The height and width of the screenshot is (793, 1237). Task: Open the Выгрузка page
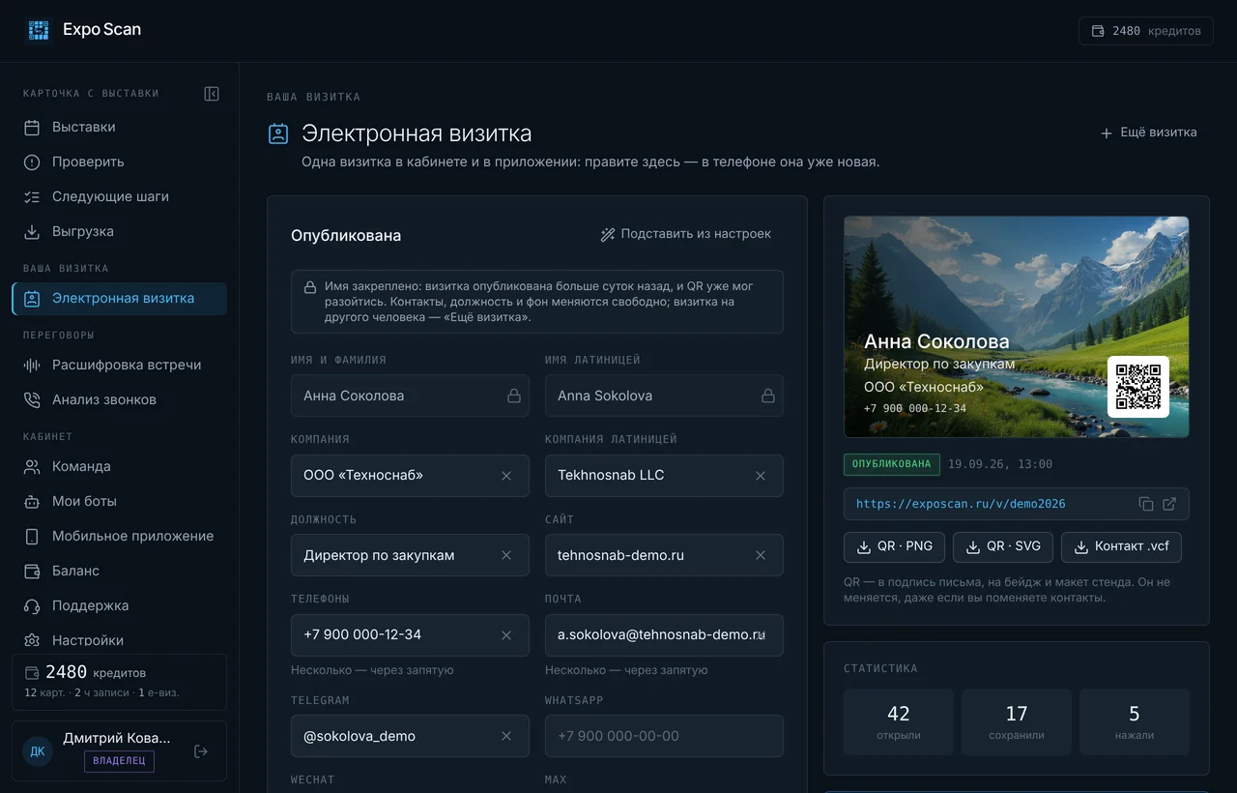click(x=120, y=232)
